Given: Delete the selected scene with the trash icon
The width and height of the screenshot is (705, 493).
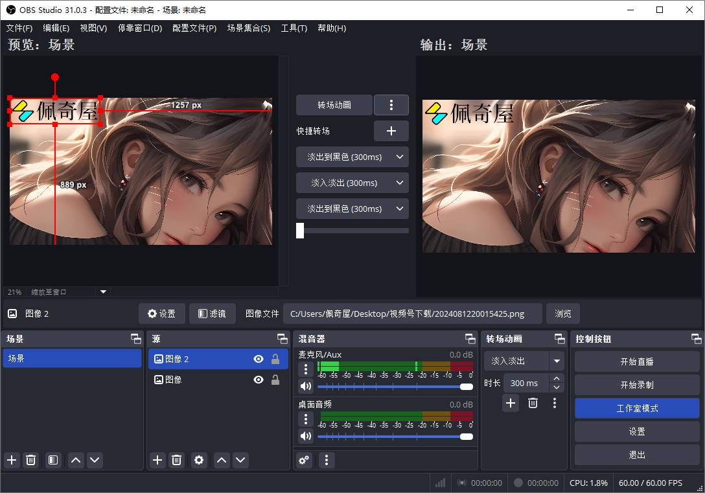Looking at the screenshot, I should 30,460.
